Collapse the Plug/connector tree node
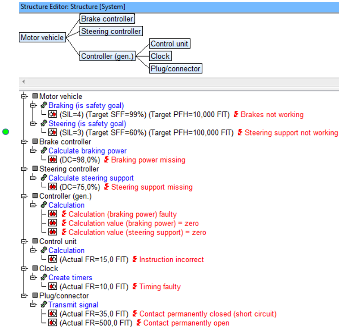The height and width of the screenshot is (329, 341). tap(24, 296)
